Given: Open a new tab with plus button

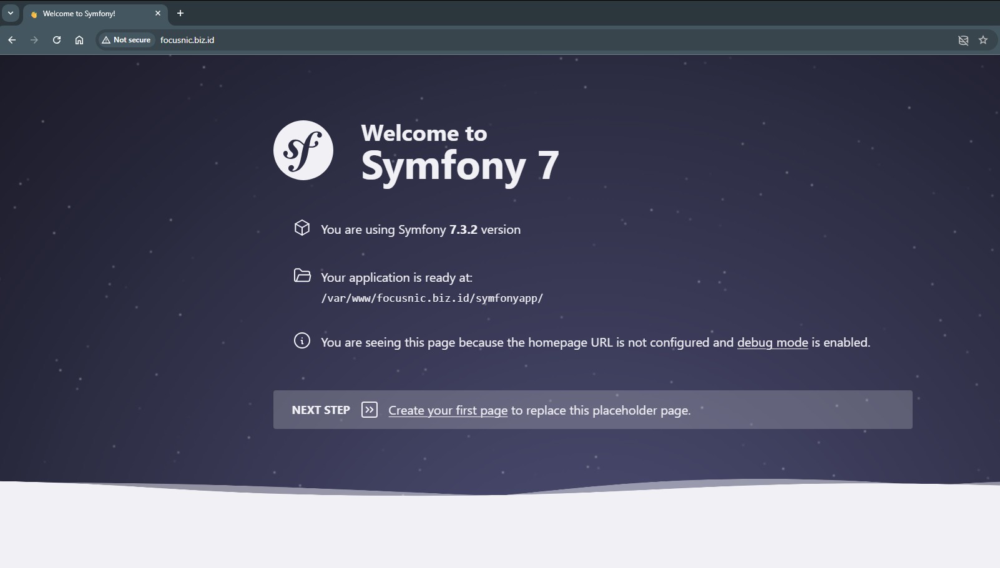Looking at the screenshot, I should [x=180, y=13].
